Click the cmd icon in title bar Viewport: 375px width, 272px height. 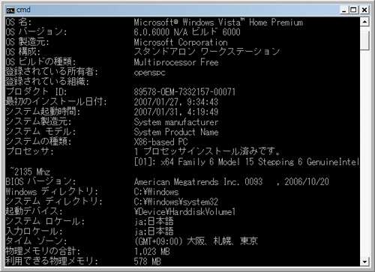pos(10,10)
